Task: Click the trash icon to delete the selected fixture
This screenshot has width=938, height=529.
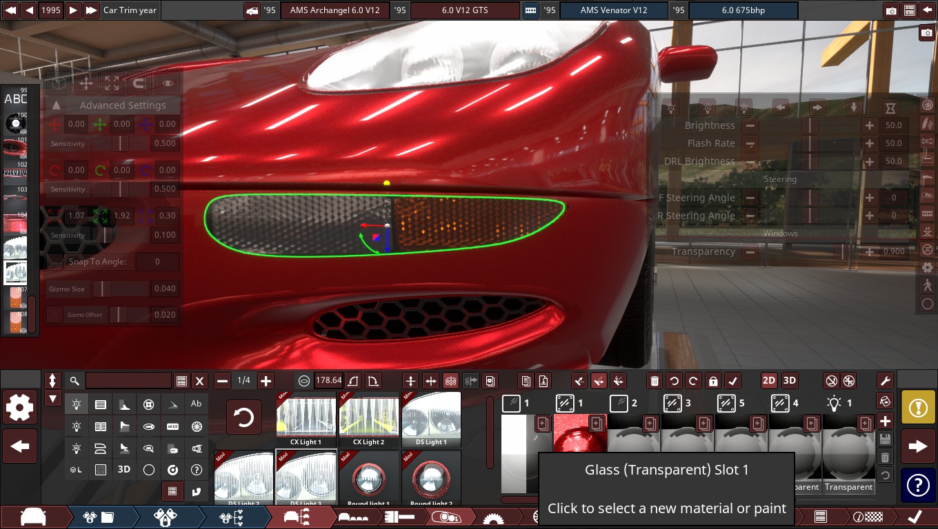Action: point(655,380)
